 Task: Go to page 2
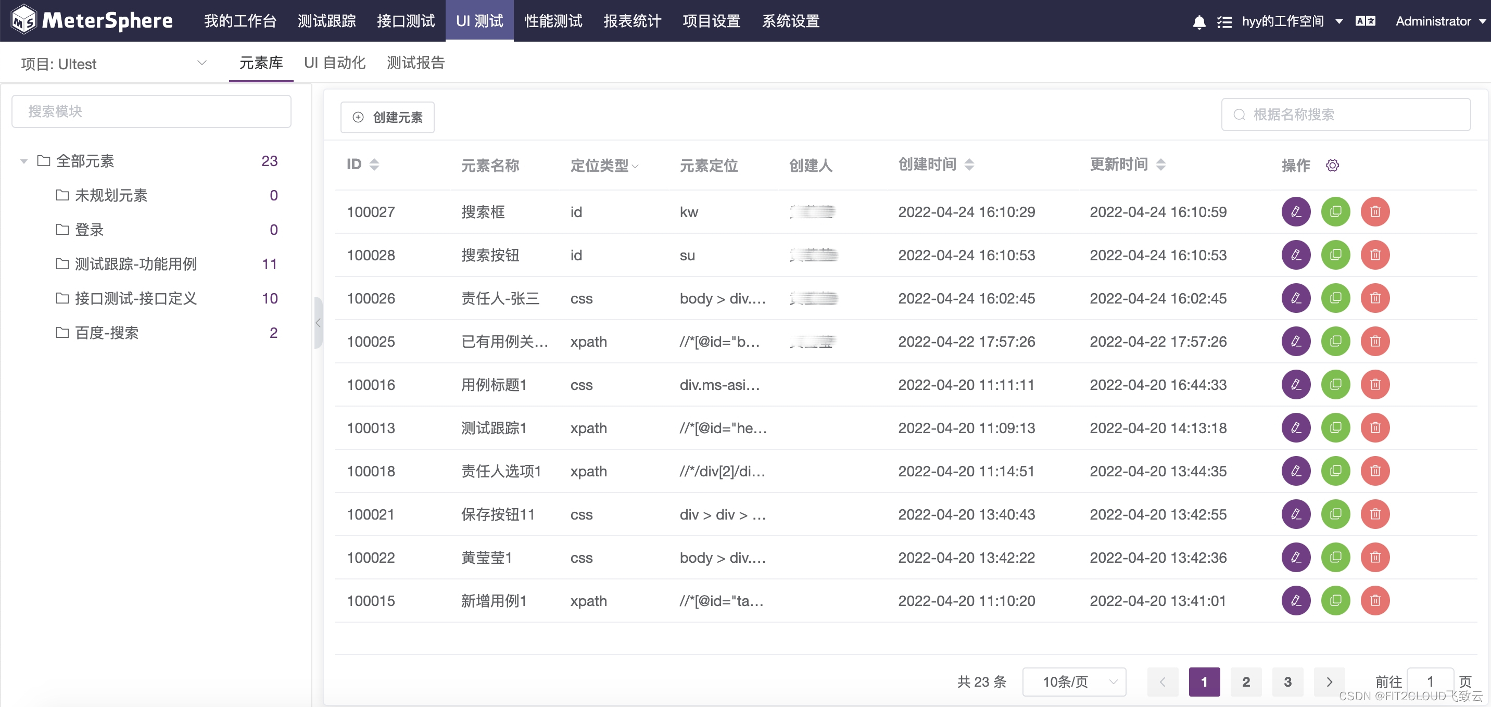click(1246, 681)
